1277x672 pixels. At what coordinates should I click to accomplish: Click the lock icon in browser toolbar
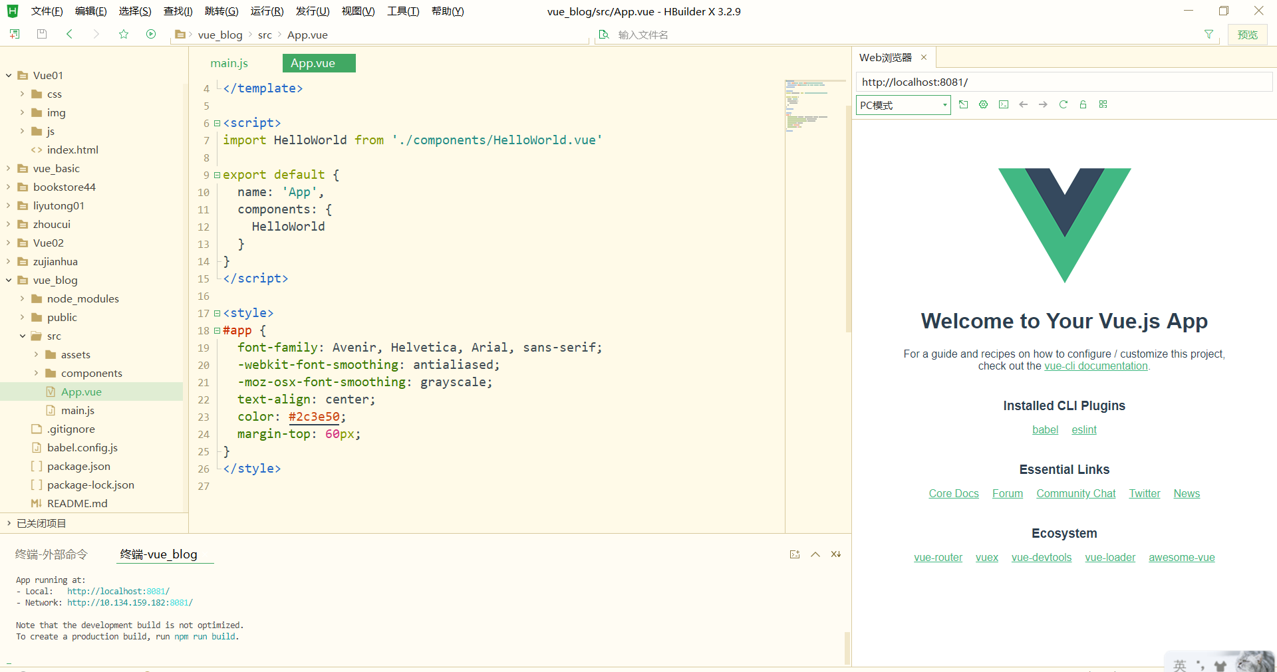(x=1083, y=104)
